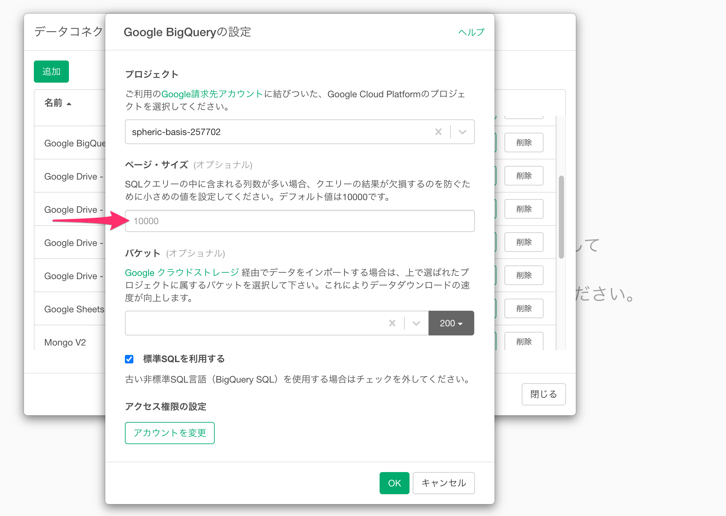The height and width of the screenshot is (516, 726).
Task: Click the キャンセル button
Action: click(x=444, y=483)
